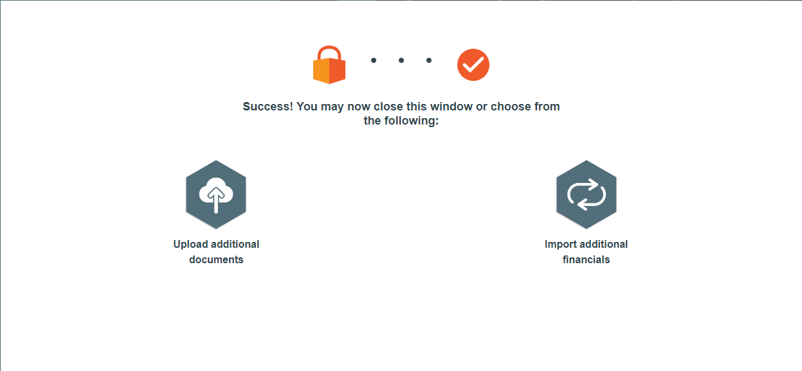
Task: Click the white checkmark inside the orange circle
Action: (473, 64)
